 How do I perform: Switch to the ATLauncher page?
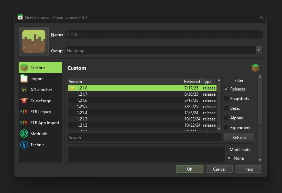tap(40, 89)
